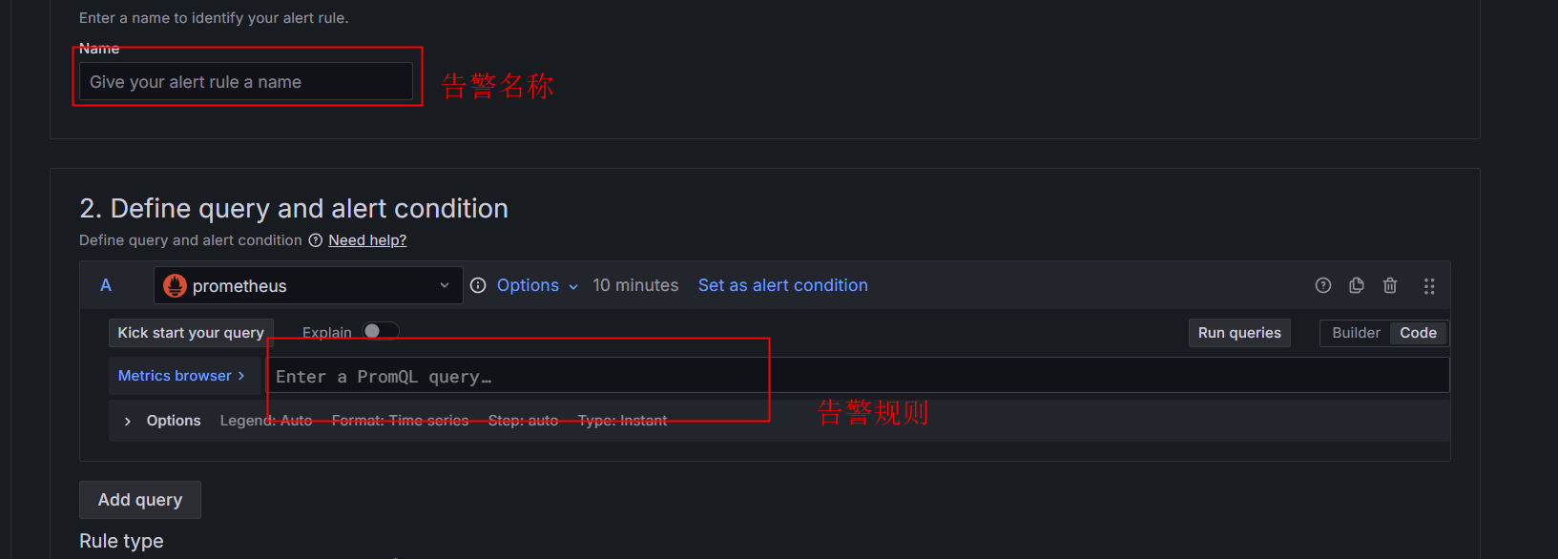Image resolution: width=1558 pixels, height=559 pixels.
Task: Click the Add query button
Action: point(139,499)
